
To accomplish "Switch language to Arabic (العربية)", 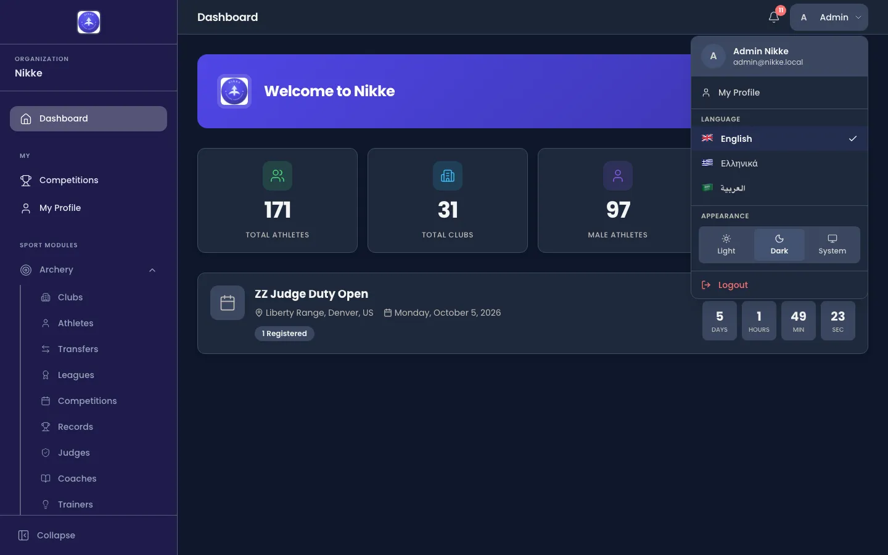I will click(779, 188).
